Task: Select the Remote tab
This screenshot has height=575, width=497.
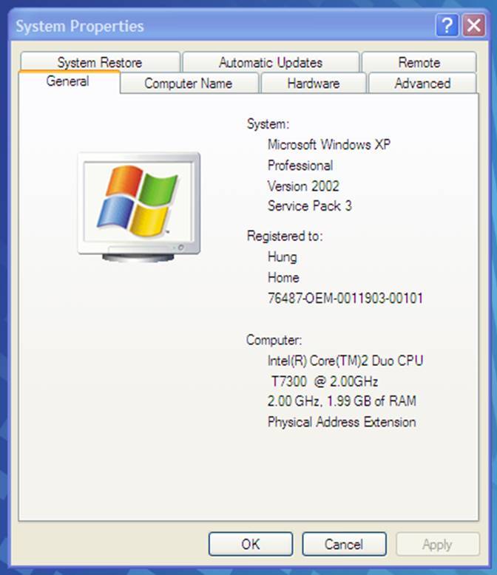Action: pos(419,63)
